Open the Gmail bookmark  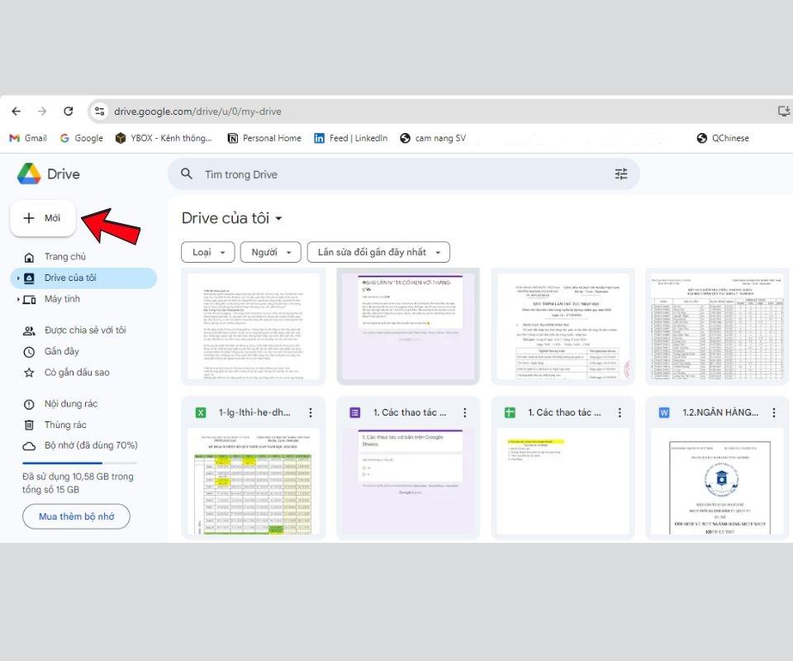[28, 138]
